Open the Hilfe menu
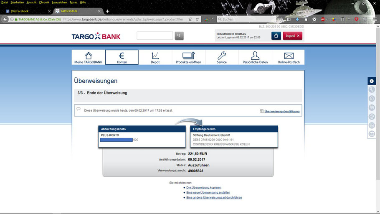Viewport: 380px width, 214px height. pyautogui.click(x=83, y=3)
